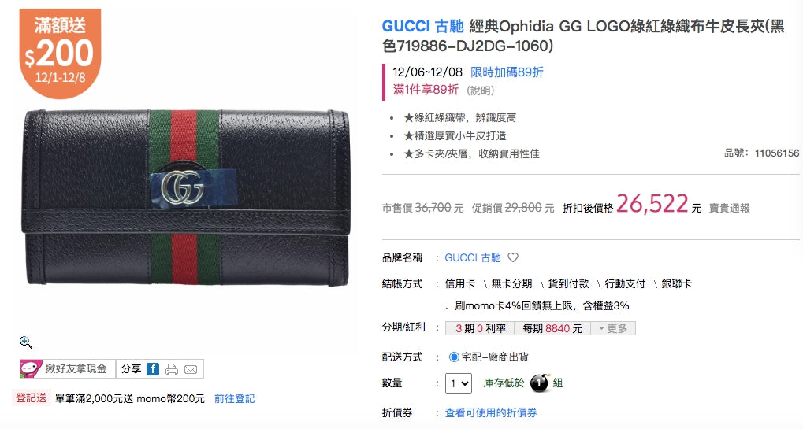
Task: Add GUCCI brand to favorites with the heart
Action: tap(513, 257)
